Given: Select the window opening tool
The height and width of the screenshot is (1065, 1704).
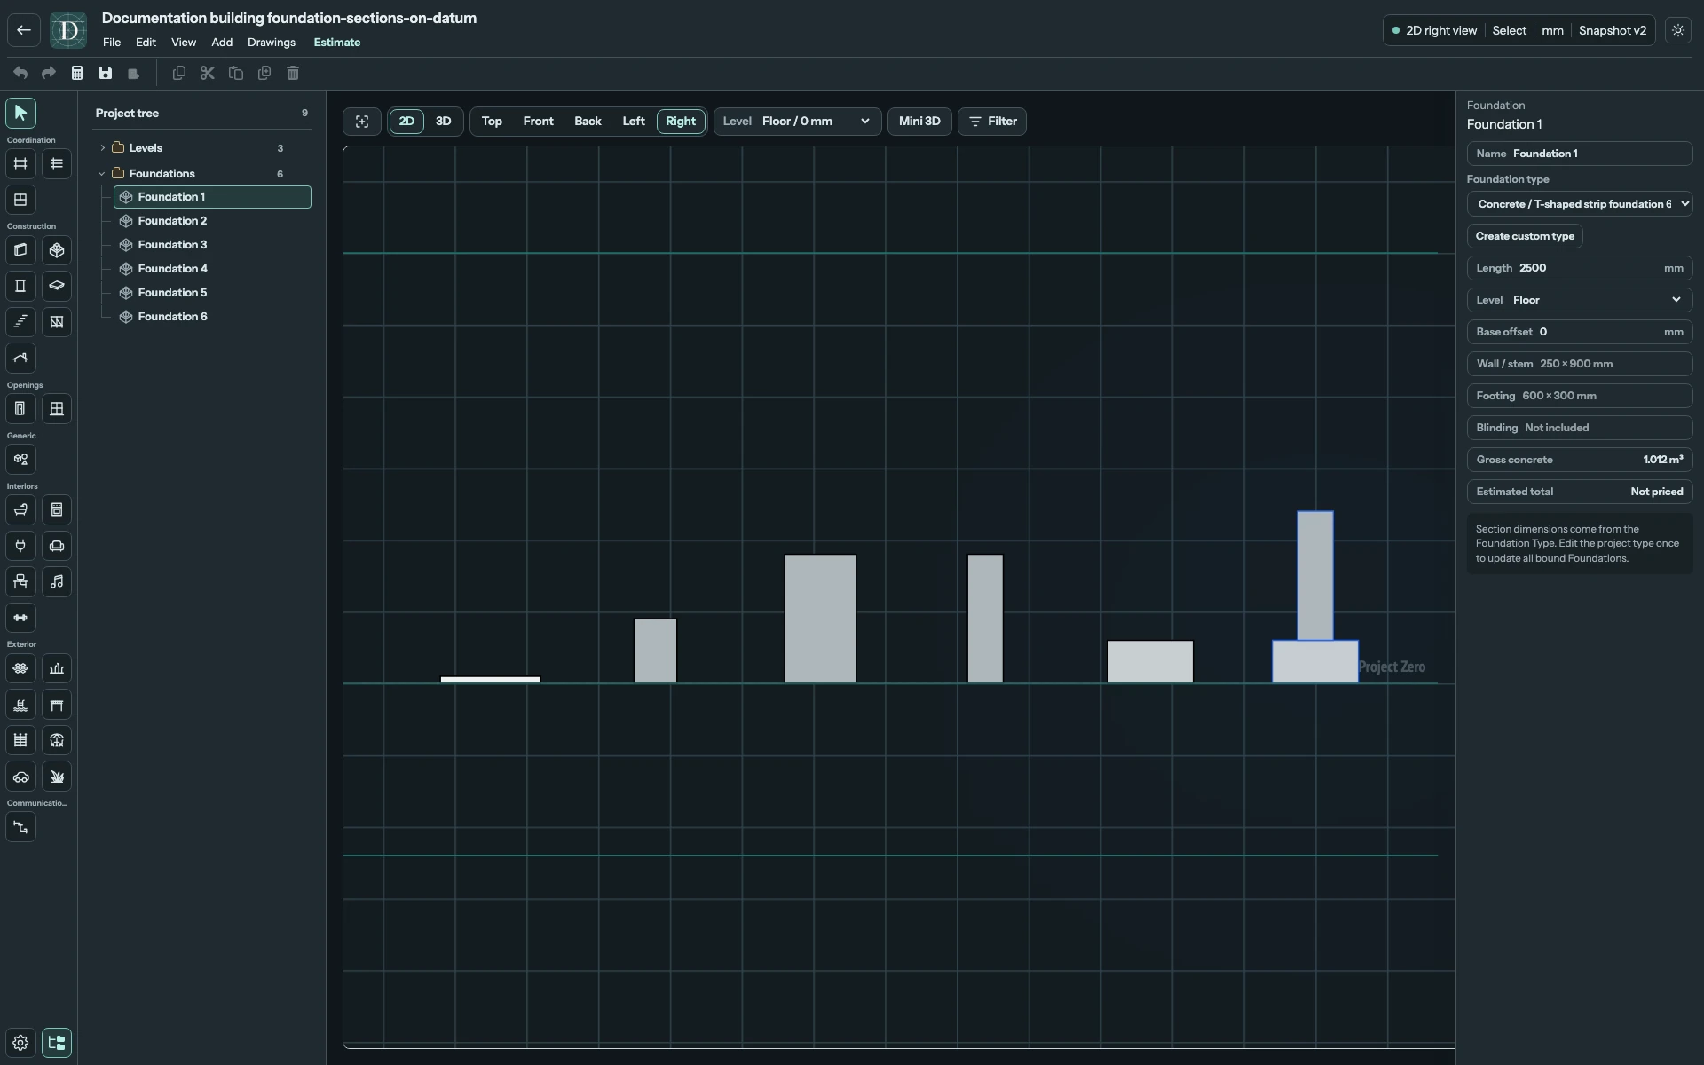Looking at the screenshot, I should [x=57, y=409].
